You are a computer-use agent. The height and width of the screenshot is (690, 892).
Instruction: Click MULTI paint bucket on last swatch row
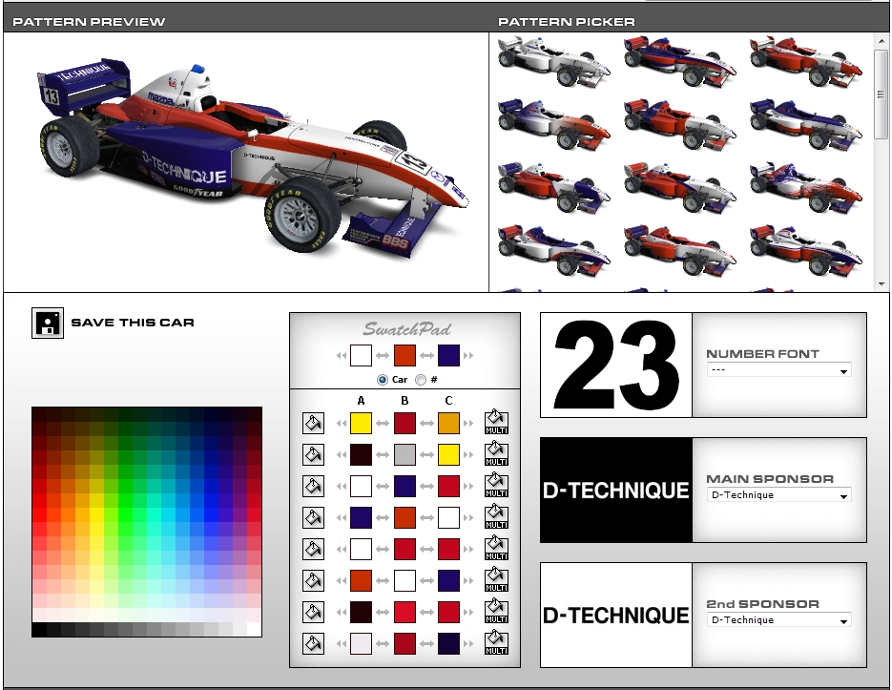[496, 643]
